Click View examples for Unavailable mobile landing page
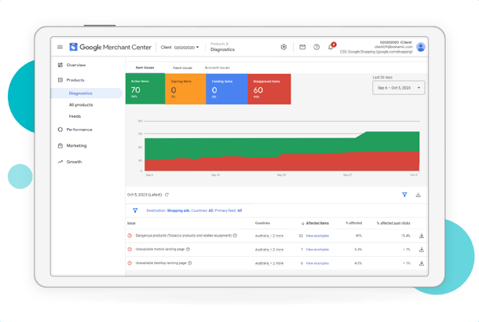479x322 pixels. click(317, 250)
